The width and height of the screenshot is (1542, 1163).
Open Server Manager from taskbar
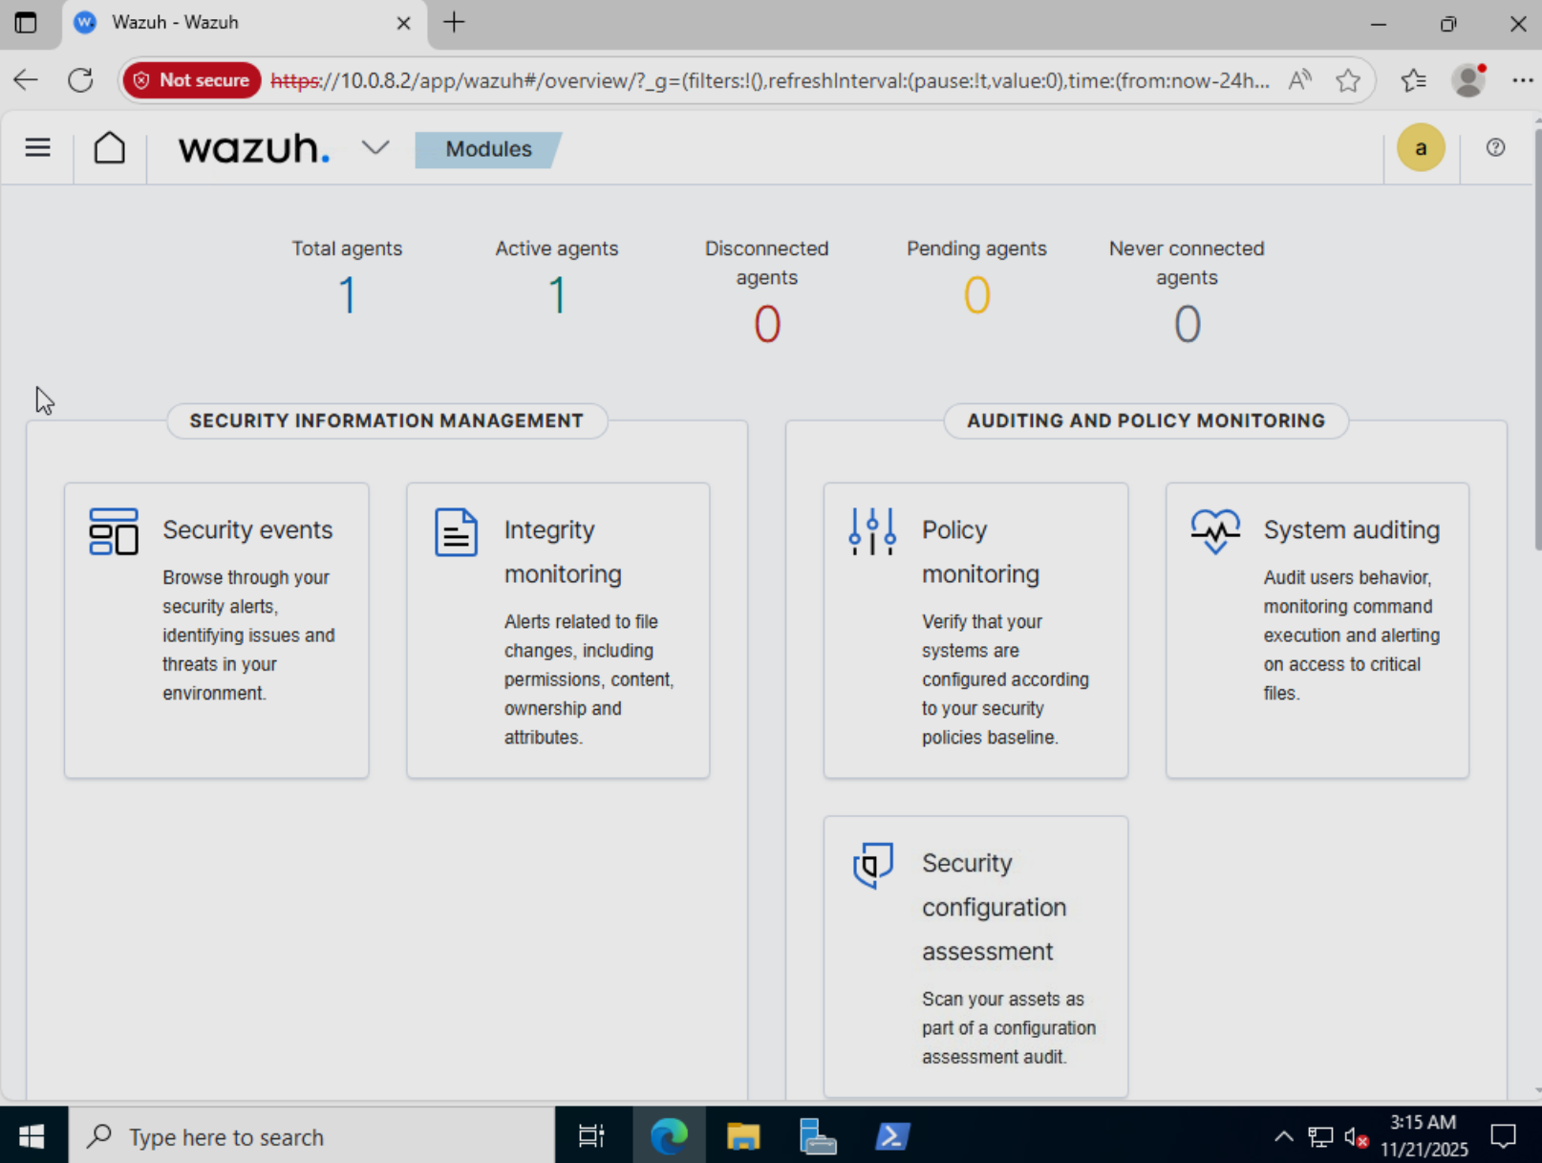(x=818, y=1136)
